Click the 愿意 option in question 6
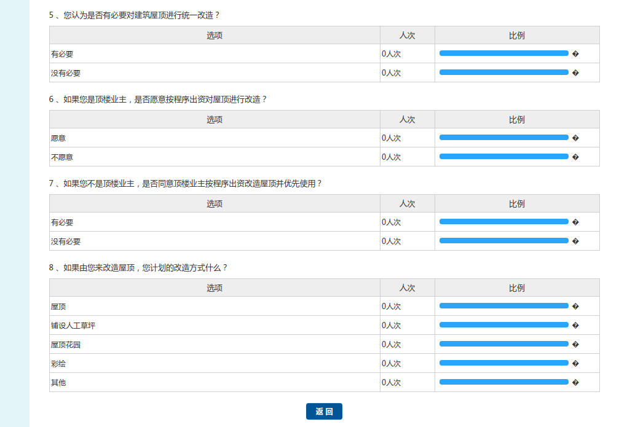619x427 pixels. pyautogui.click(x=58, y=138)
